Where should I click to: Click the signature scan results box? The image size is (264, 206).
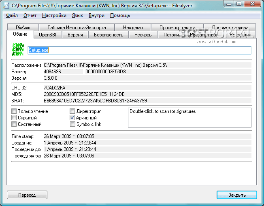click(x=189, y=117)
